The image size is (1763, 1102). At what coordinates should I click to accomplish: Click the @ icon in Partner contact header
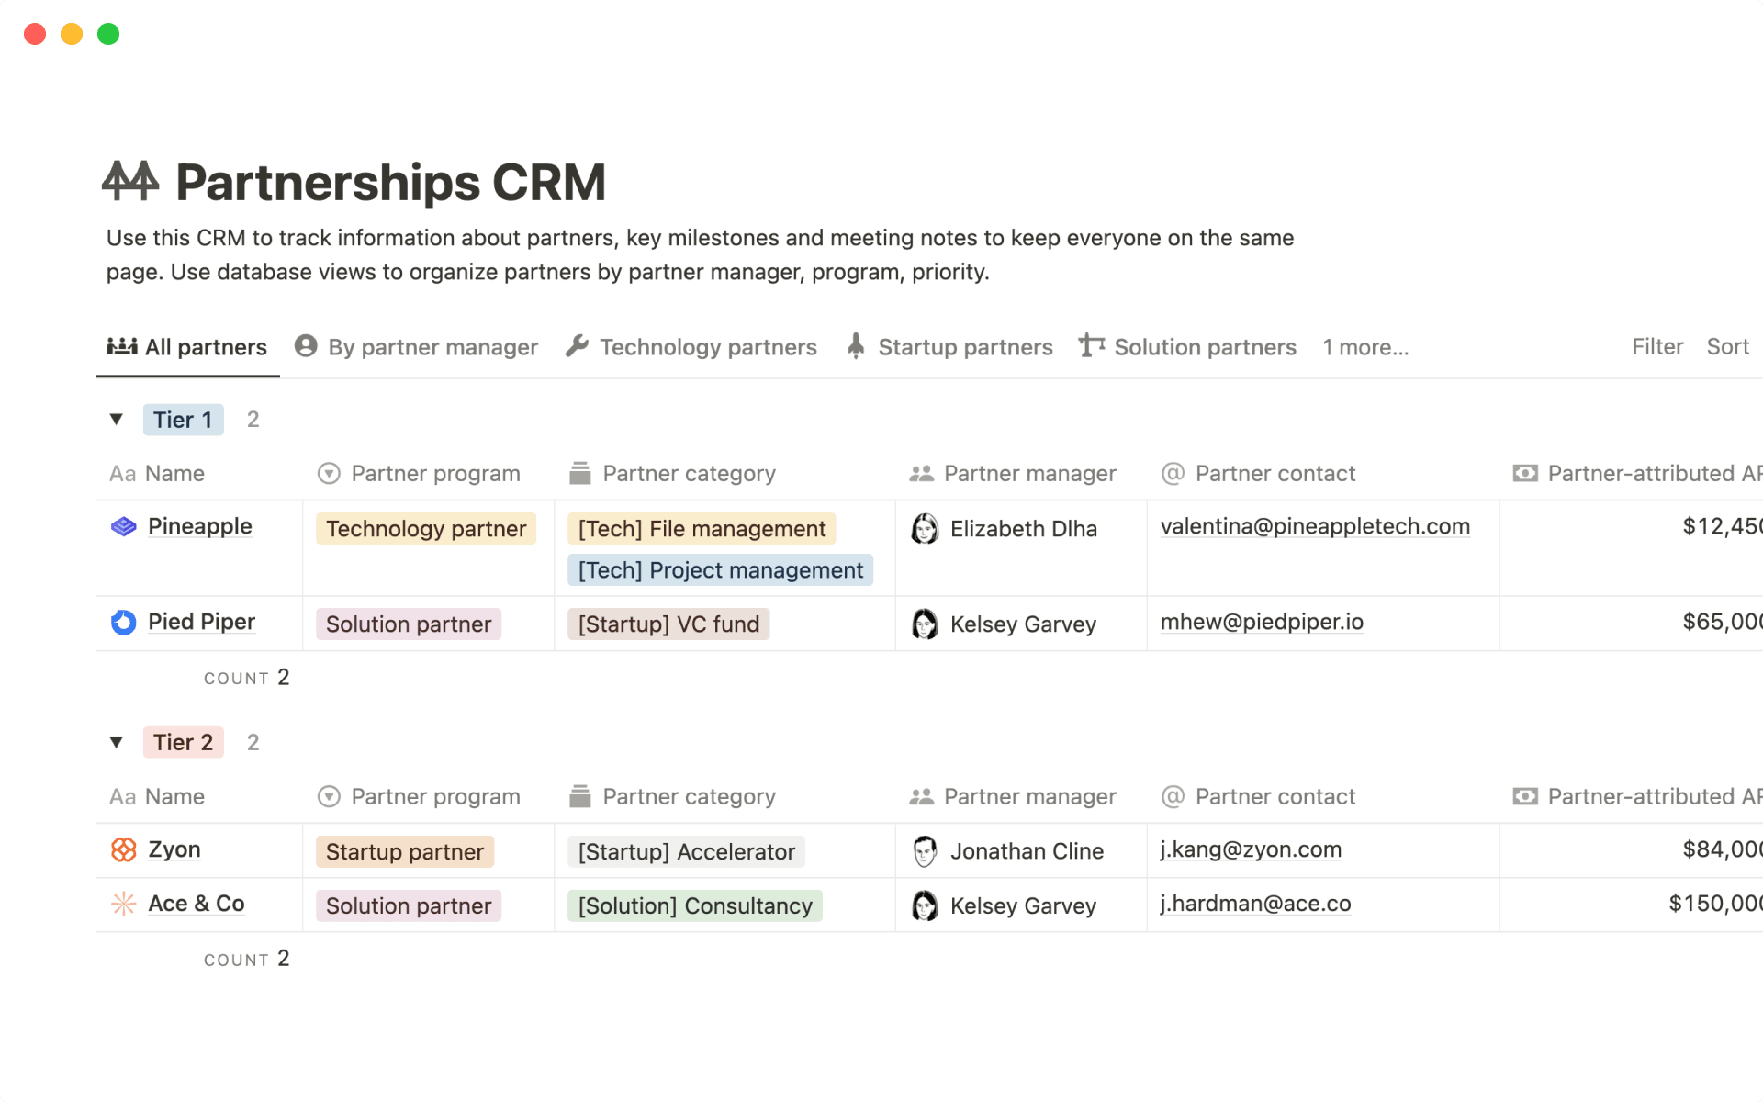click(1172, 473)
